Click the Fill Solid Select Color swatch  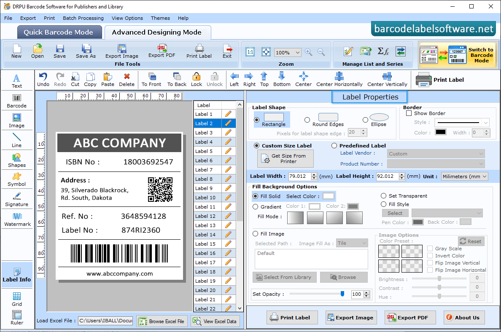tap(328, 196)
